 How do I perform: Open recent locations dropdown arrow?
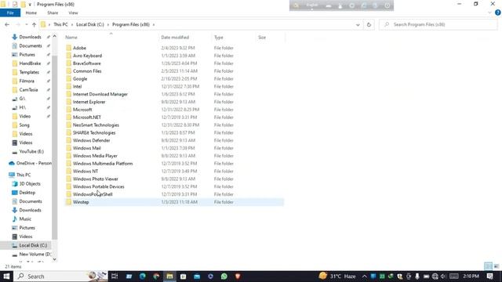tap(26, 24)
